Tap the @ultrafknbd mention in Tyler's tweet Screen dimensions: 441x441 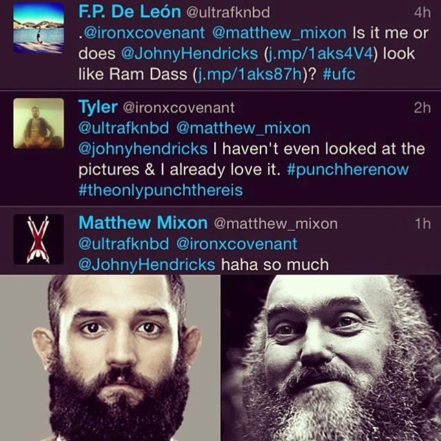(x=124, y=128)
